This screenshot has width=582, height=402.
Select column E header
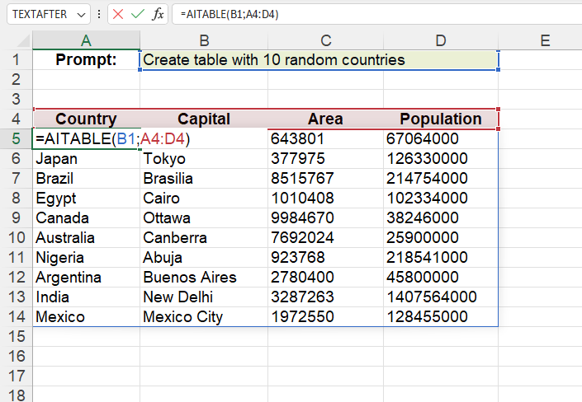point(544,40)
